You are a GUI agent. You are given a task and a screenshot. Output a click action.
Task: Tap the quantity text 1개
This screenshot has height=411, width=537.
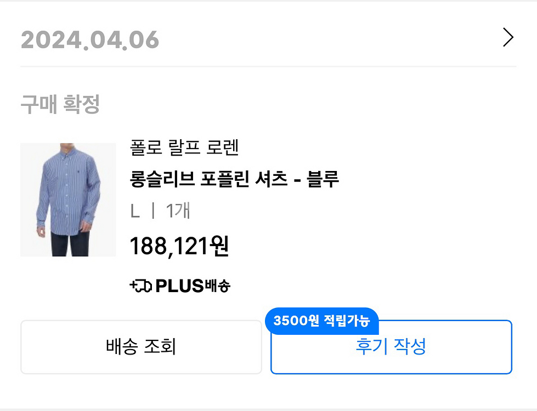pyautogui.click(x=178, y=211)
